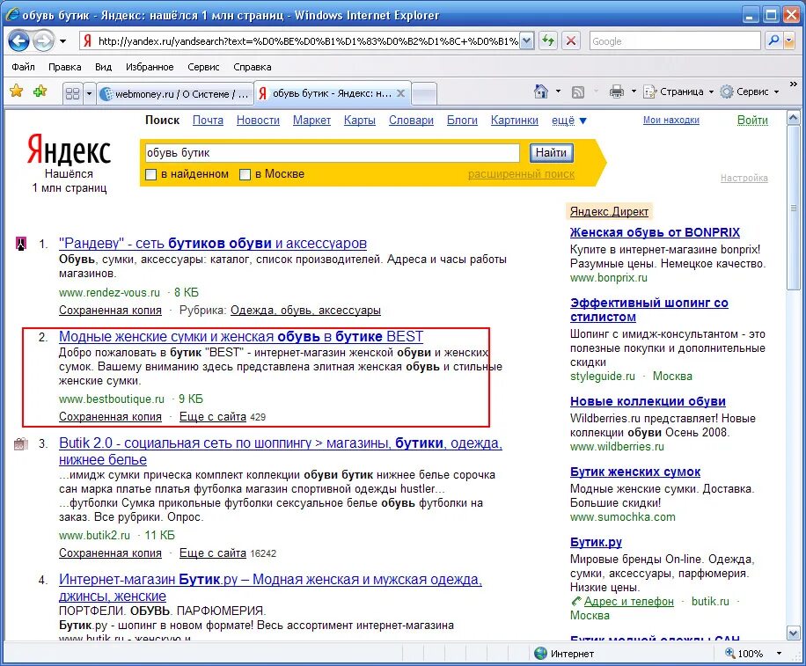Open Мои находки link

point(670,120)
